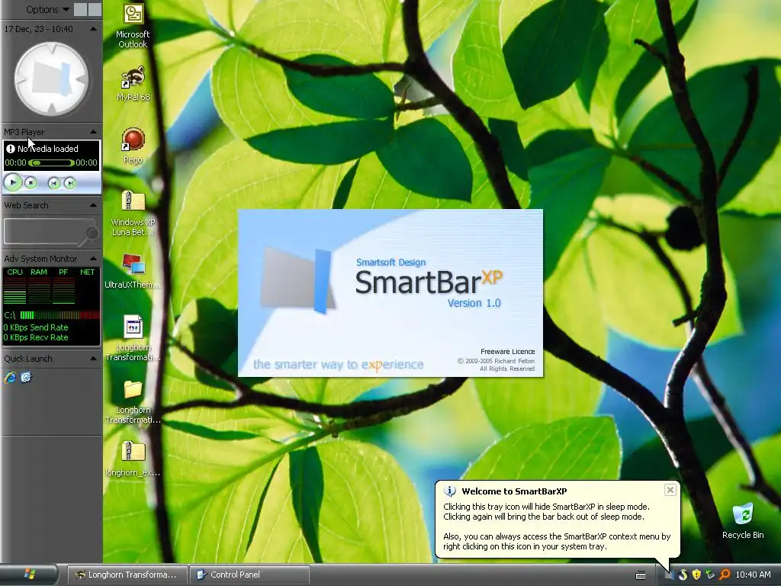Close the Welcome to SmartBarXP balloon
Viewport: 781px width, 586px height.
click(x=670, y=491)
